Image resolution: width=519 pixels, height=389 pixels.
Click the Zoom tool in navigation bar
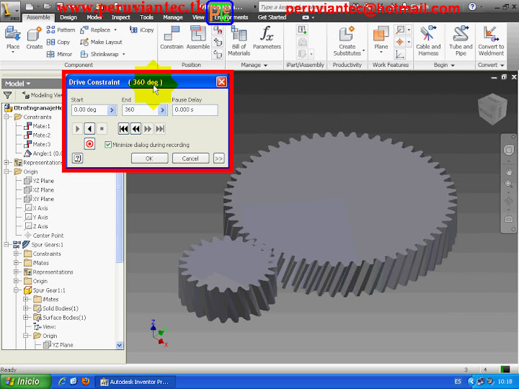click(x=509, y=184)
